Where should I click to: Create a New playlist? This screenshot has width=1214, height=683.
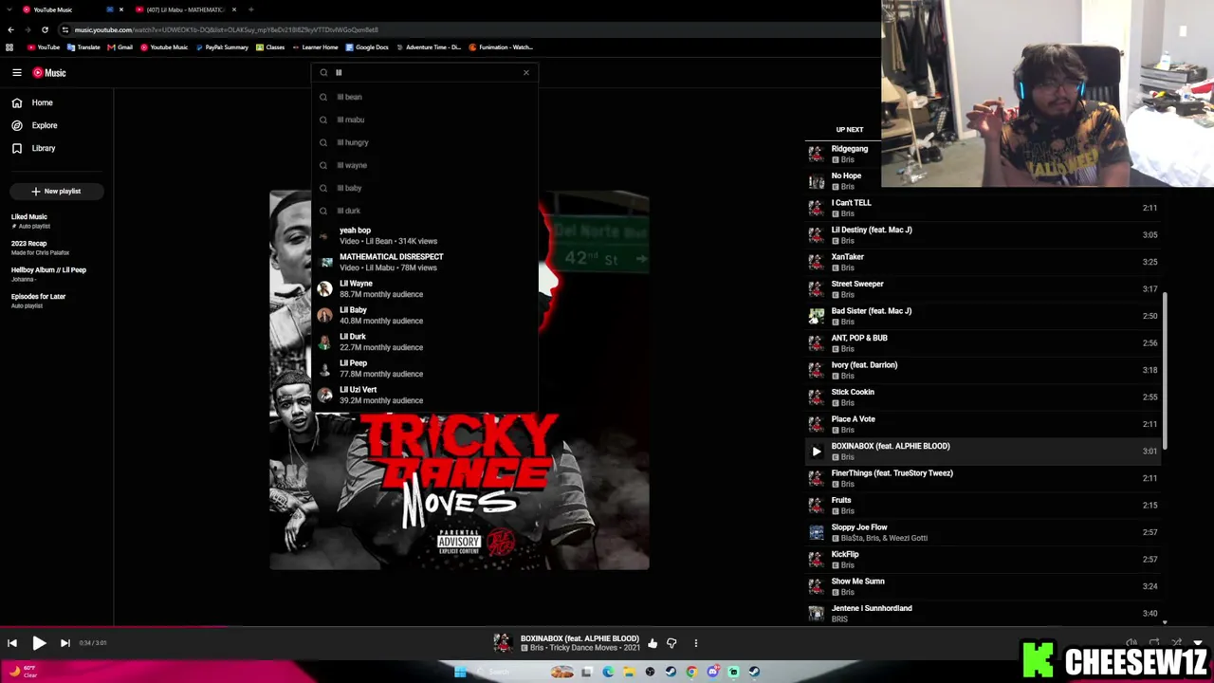[56, 192]
